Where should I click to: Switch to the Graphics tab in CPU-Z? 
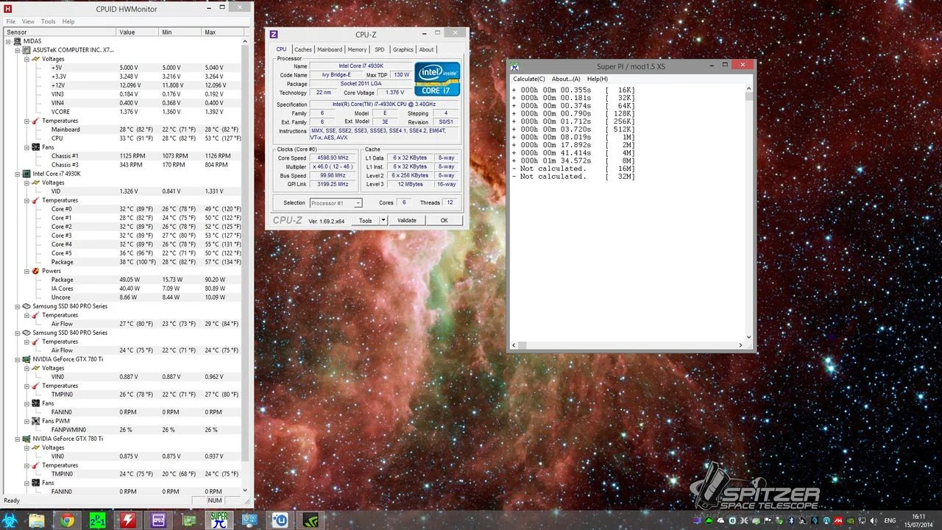point(403,49)
